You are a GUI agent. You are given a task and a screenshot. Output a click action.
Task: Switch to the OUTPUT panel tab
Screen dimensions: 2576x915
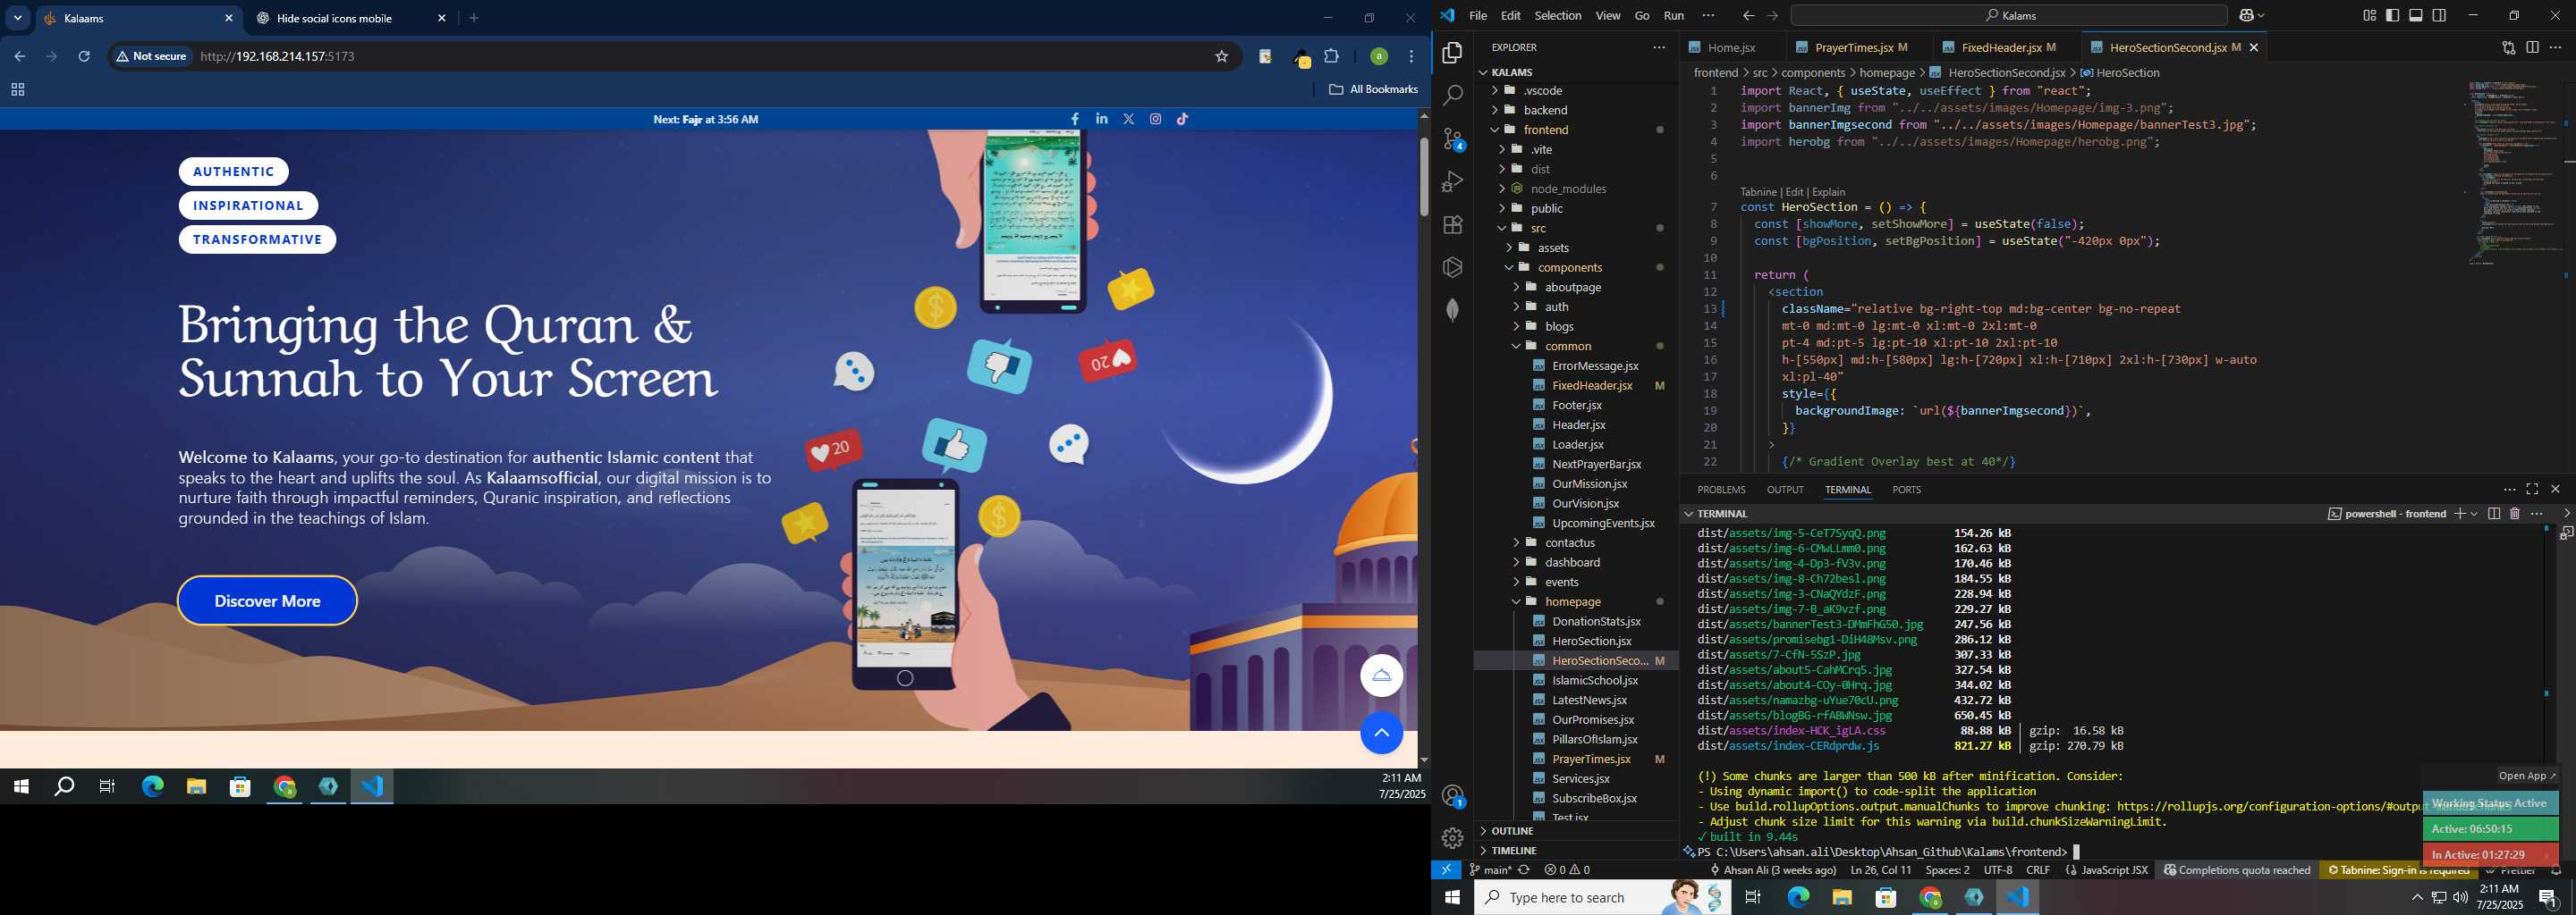1785,490
